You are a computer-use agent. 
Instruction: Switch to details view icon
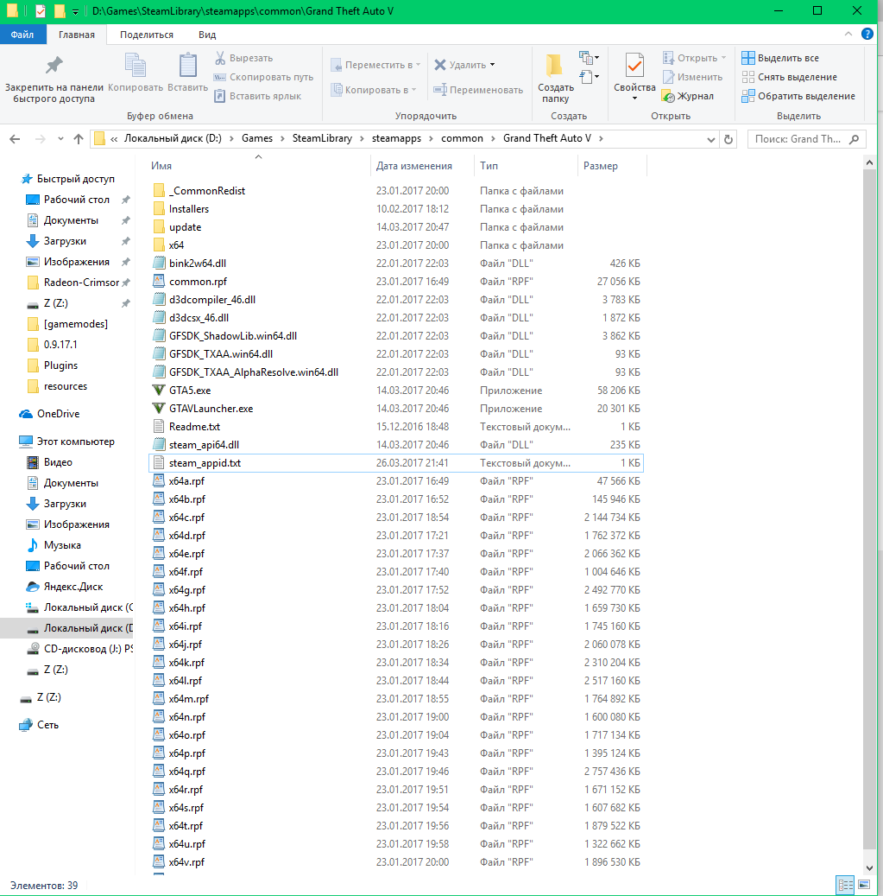(845, 885)
